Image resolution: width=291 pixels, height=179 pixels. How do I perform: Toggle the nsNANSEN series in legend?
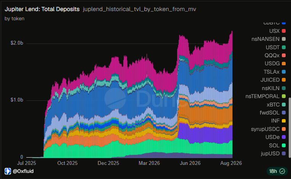tap(269, 39)
